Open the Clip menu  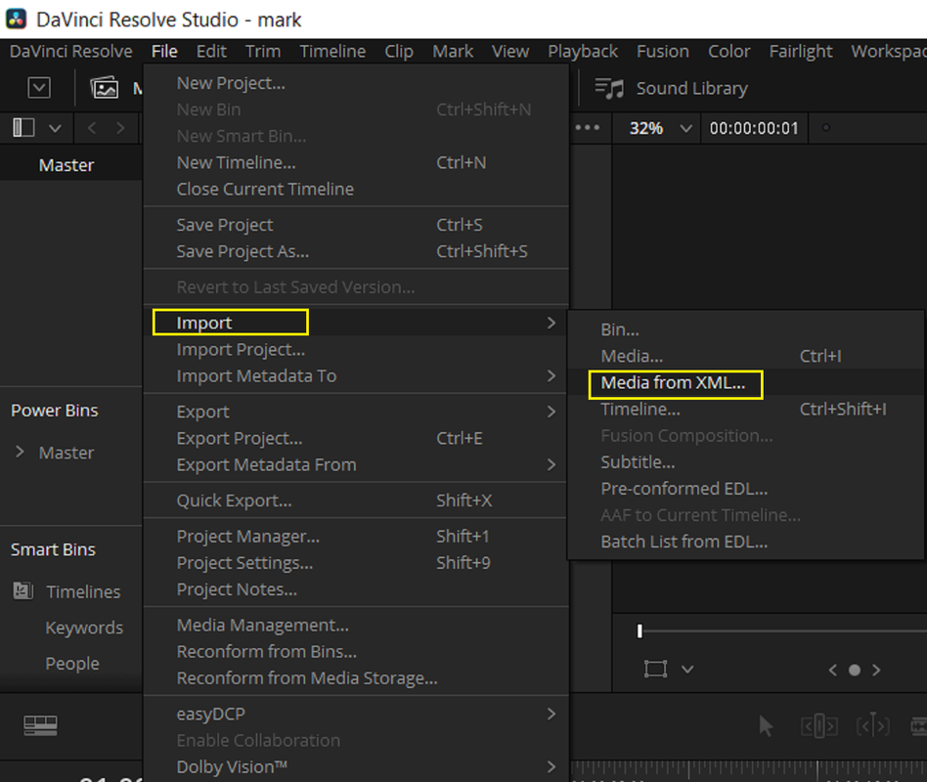(399, 52)
